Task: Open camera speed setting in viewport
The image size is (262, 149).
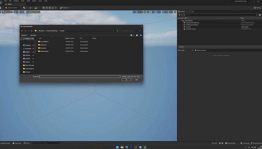Action: pos(171,12)
